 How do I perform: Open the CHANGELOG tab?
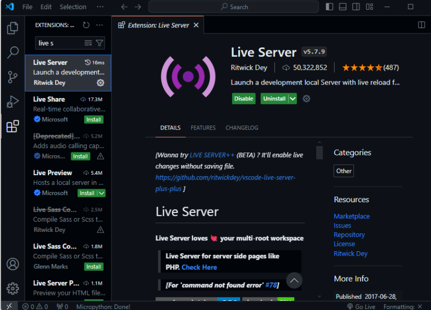tap(242, 128)
